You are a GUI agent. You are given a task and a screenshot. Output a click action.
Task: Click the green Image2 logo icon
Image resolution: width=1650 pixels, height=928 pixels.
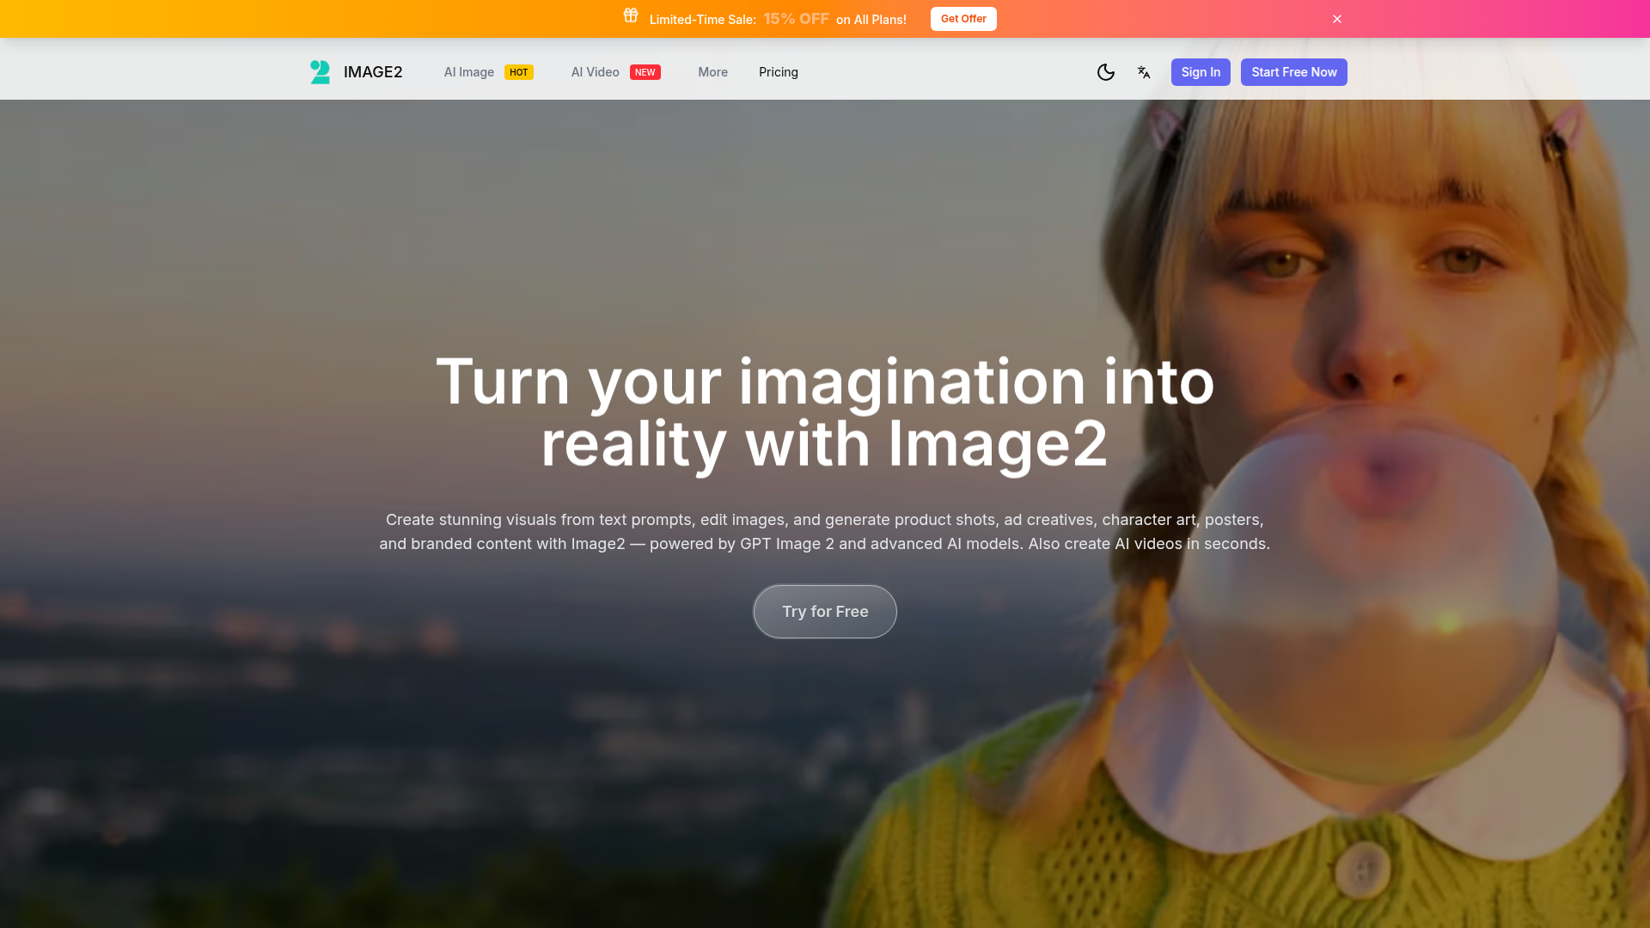point(320,72)
